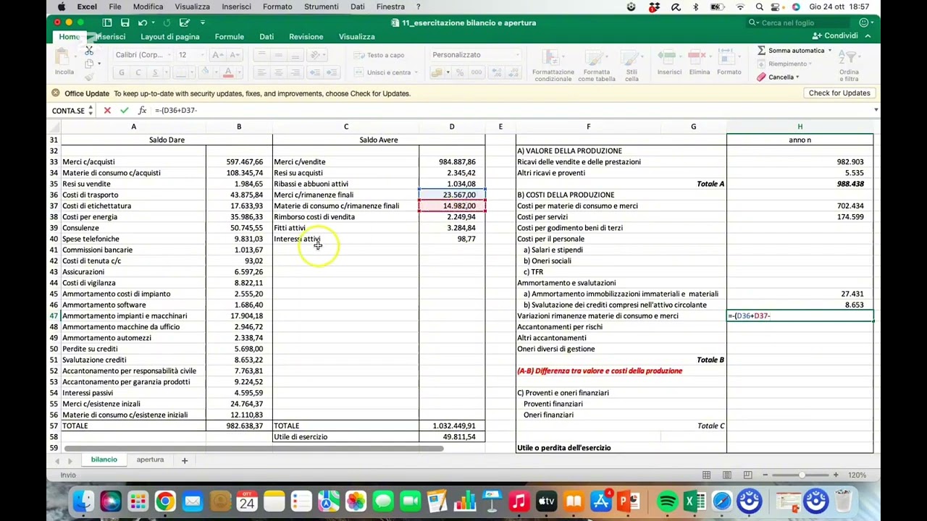The height and width of the screenshot is (521, 927).
Task: Click the Condividi share button
Action: [x=835, y=36]
